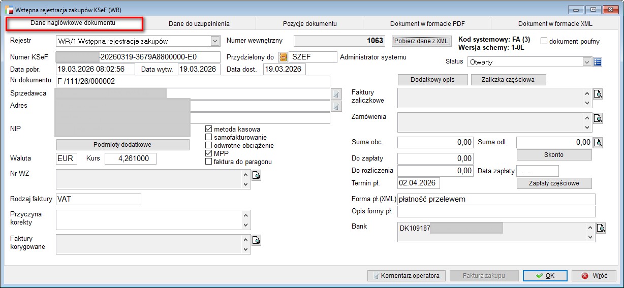
Task: Check the dokument poufny checkbox
Action: 544,41
